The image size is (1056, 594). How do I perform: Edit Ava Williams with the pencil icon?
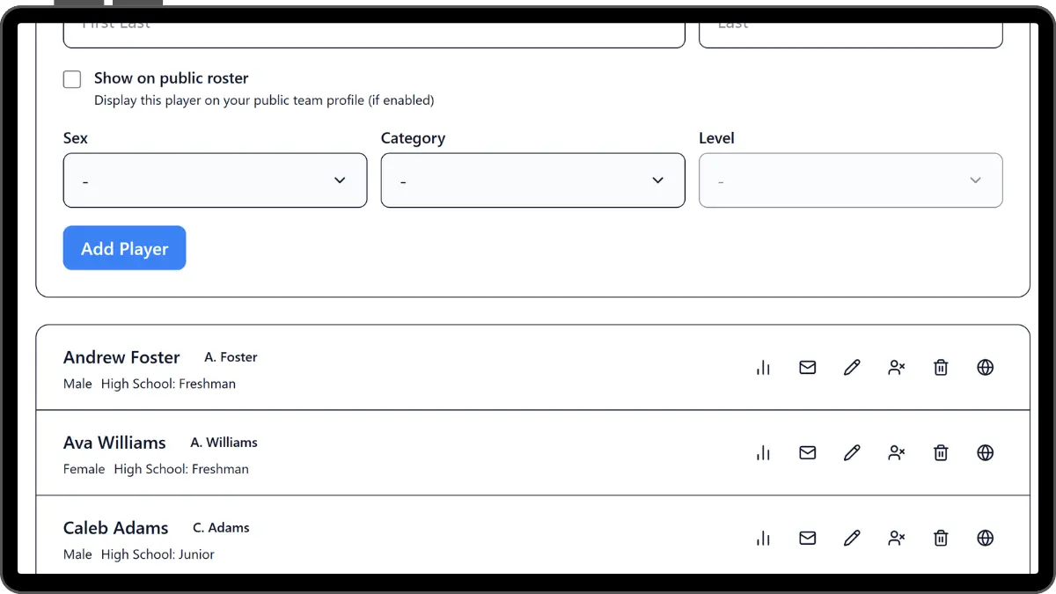click(x=851, y=452)
